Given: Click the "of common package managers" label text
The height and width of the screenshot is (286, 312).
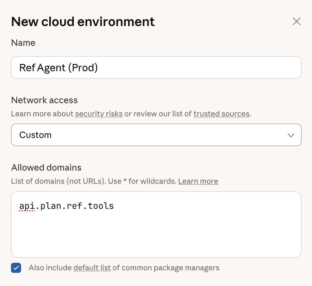Looking at the screenshot, I should tap(166, 268).
